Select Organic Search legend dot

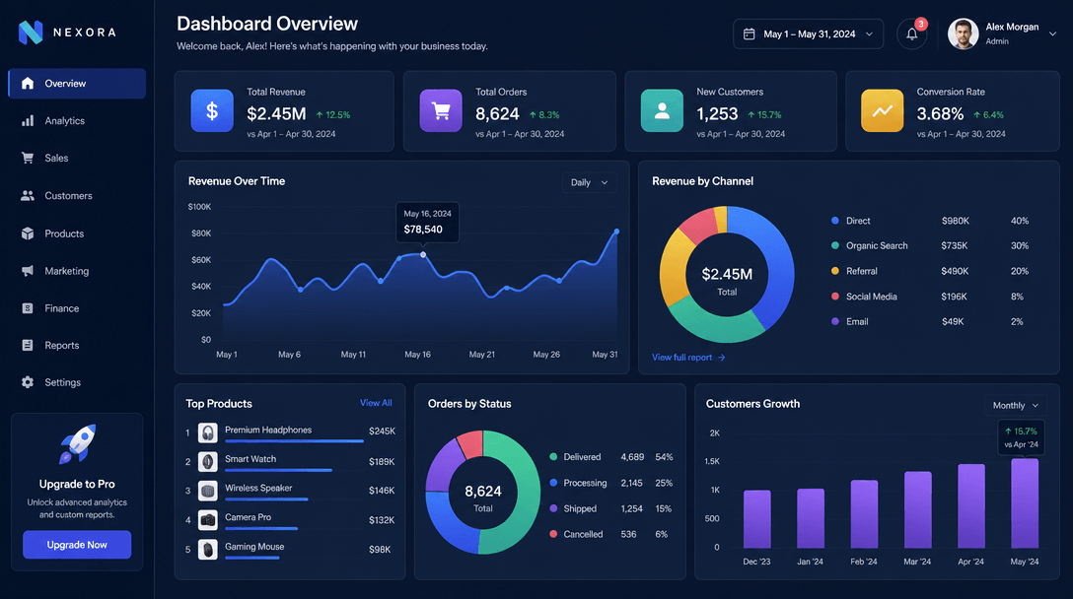[835, 245]
